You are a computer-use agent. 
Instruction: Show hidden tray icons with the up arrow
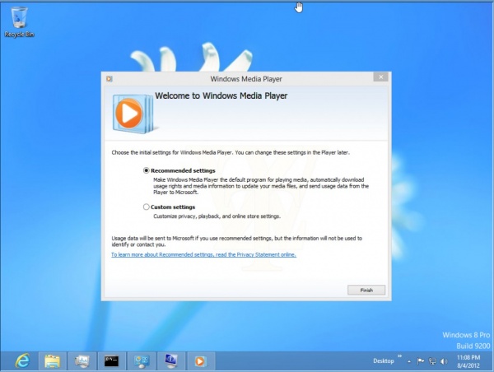click(409, 361)
